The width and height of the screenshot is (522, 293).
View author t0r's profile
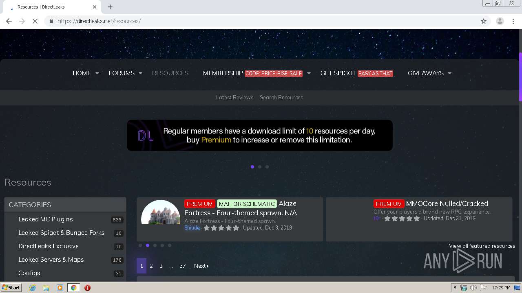[x=377, y=219]
